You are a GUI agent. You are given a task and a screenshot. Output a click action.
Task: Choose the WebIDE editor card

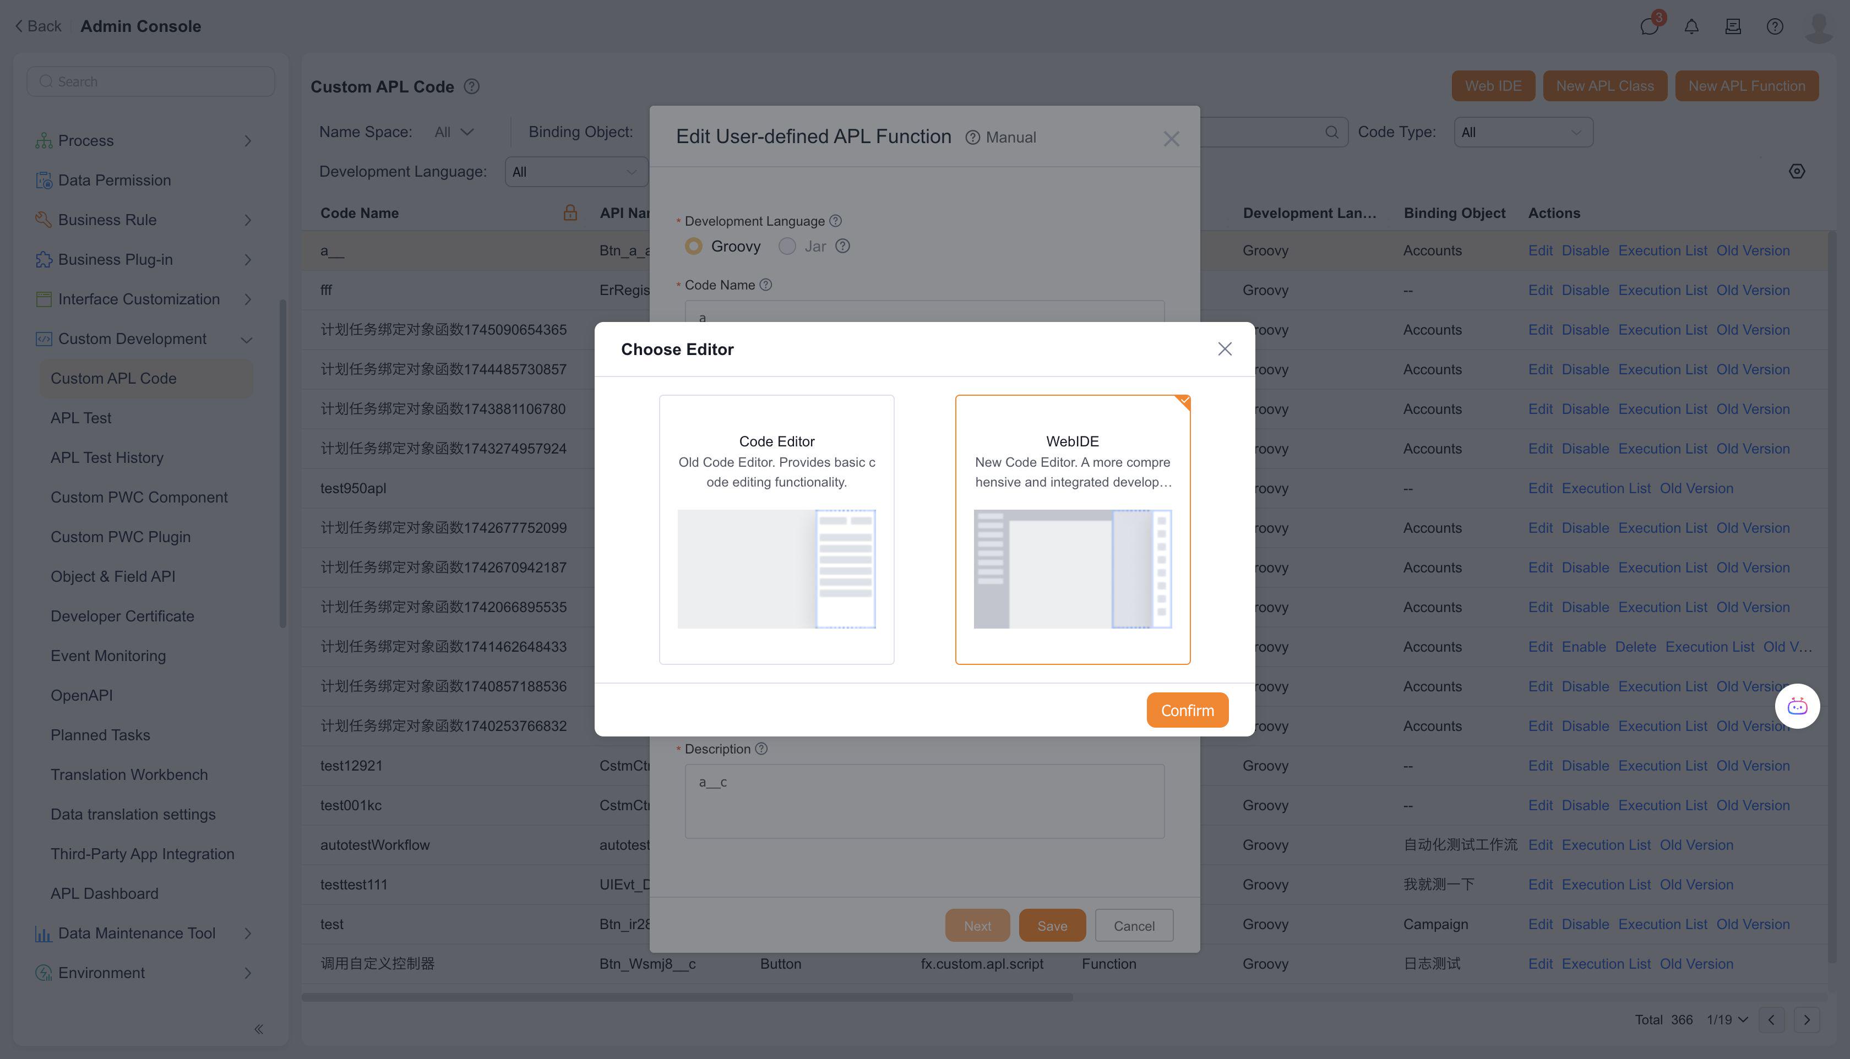1073,529
